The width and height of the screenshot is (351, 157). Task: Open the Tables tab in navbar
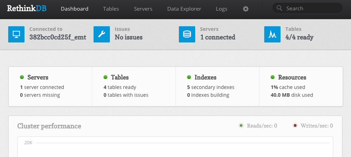(111, 9)
